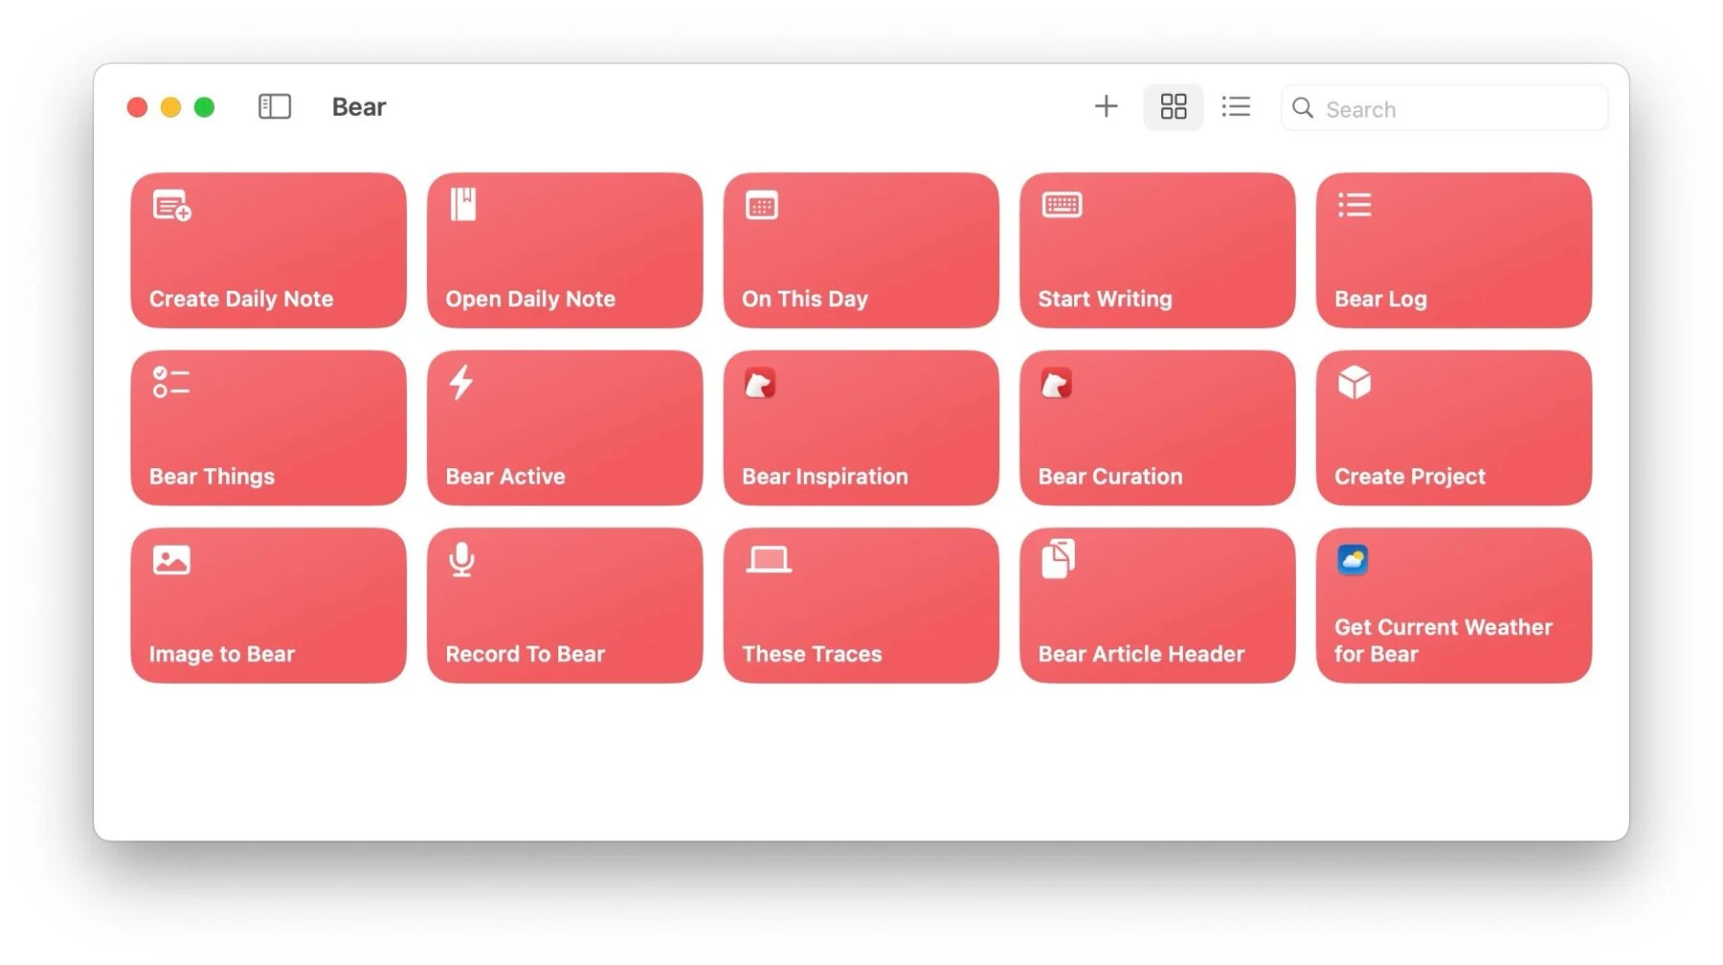1723x965 pixels.
Task: Switch to list view
Action: [1236, 106]
